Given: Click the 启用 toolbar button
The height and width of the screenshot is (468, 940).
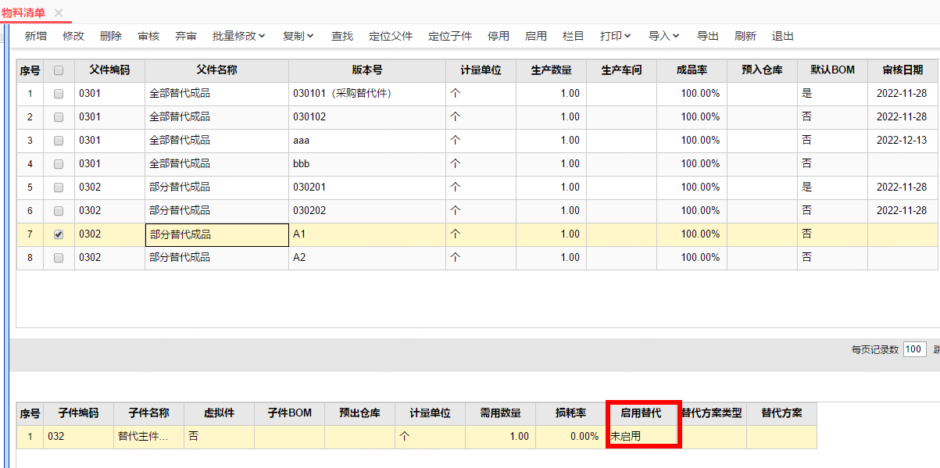Looking at the screenshot, I should tap(536, 36).
